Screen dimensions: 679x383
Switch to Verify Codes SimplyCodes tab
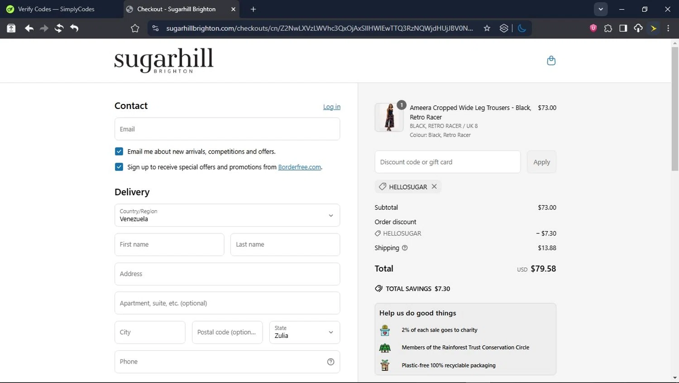point(57,9)
